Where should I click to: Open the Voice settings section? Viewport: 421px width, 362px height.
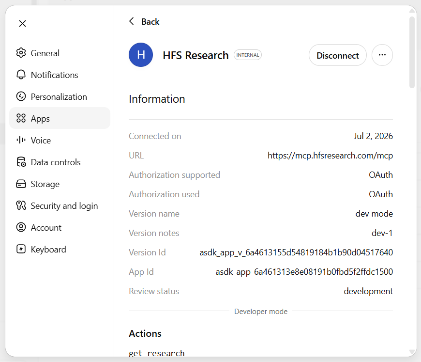coord(60,140)
